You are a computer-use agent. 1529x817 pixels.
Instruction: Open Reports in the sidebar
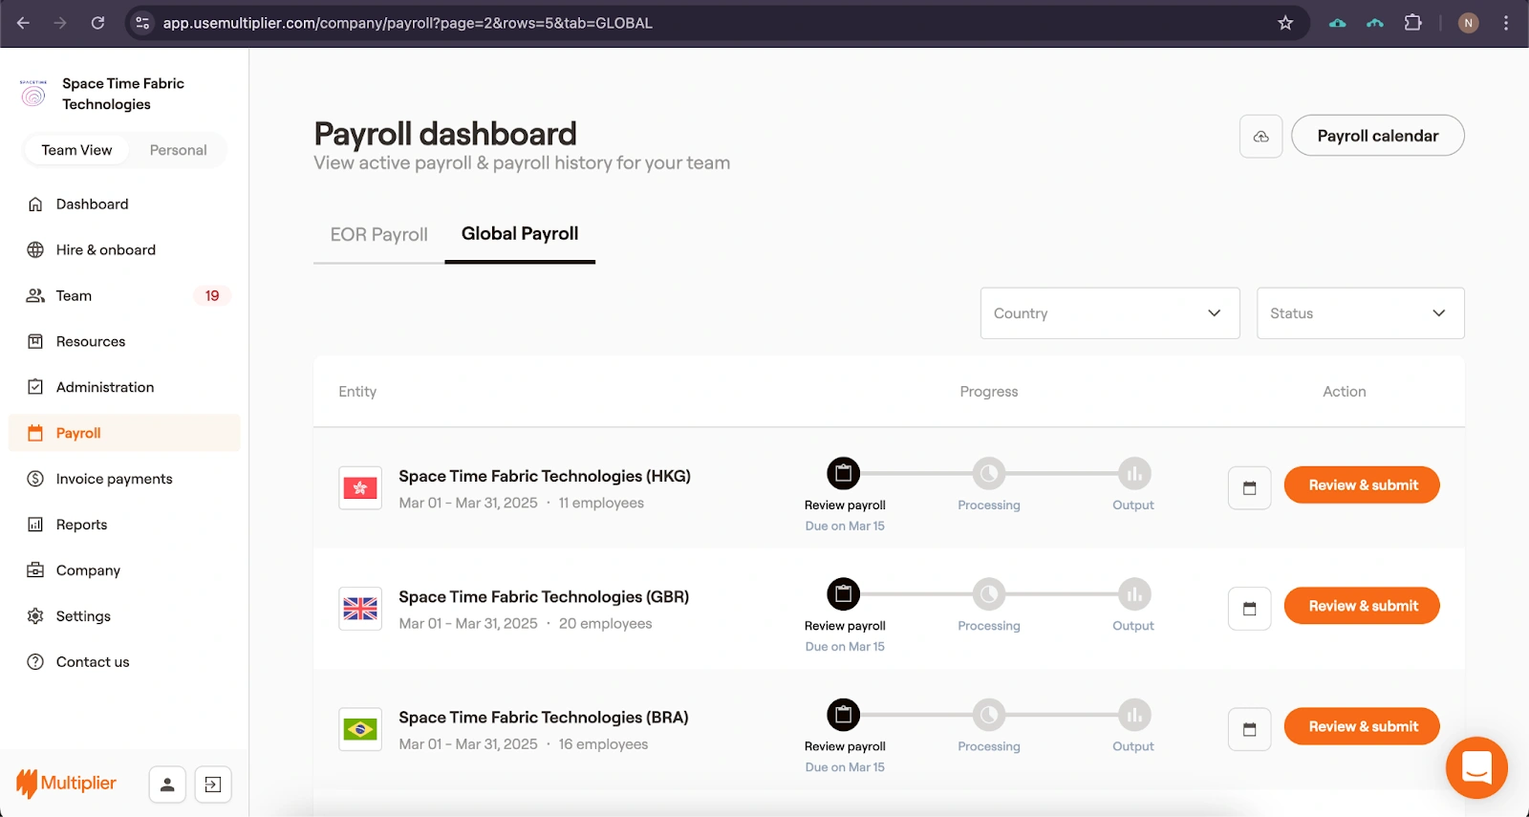pyautogui.click(x=124, y=525)
